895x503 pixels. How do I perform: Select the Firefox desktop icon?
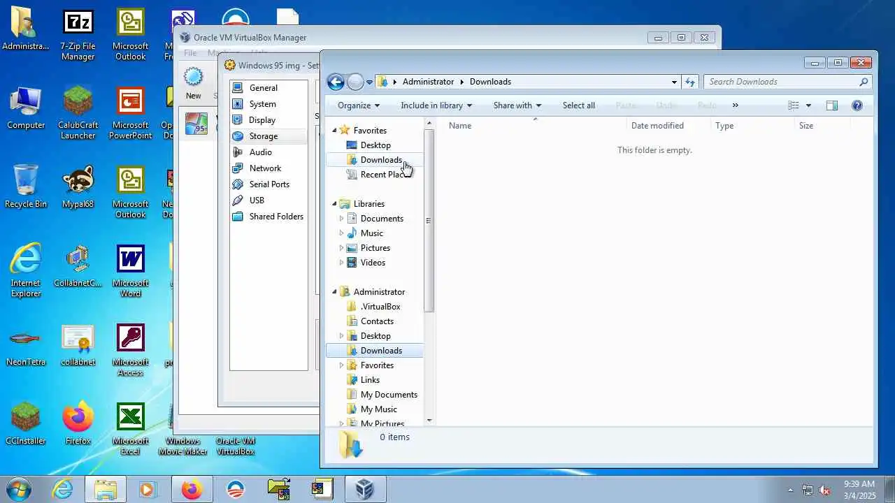78,424
